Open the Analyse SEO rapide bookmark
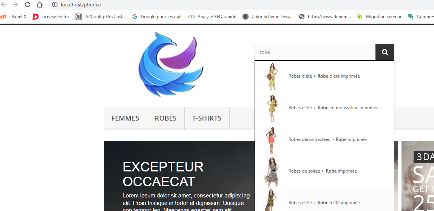 point(212,17)
